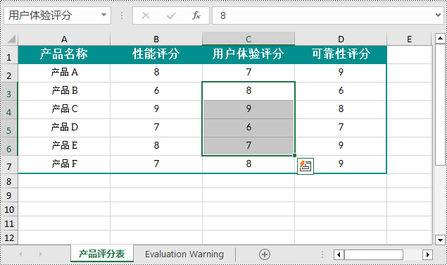Select the cell containing 产品 D
Screen dimensions: 447x265
64,128
